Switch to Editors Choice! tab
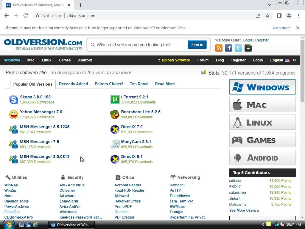 [x=109, y=84]
